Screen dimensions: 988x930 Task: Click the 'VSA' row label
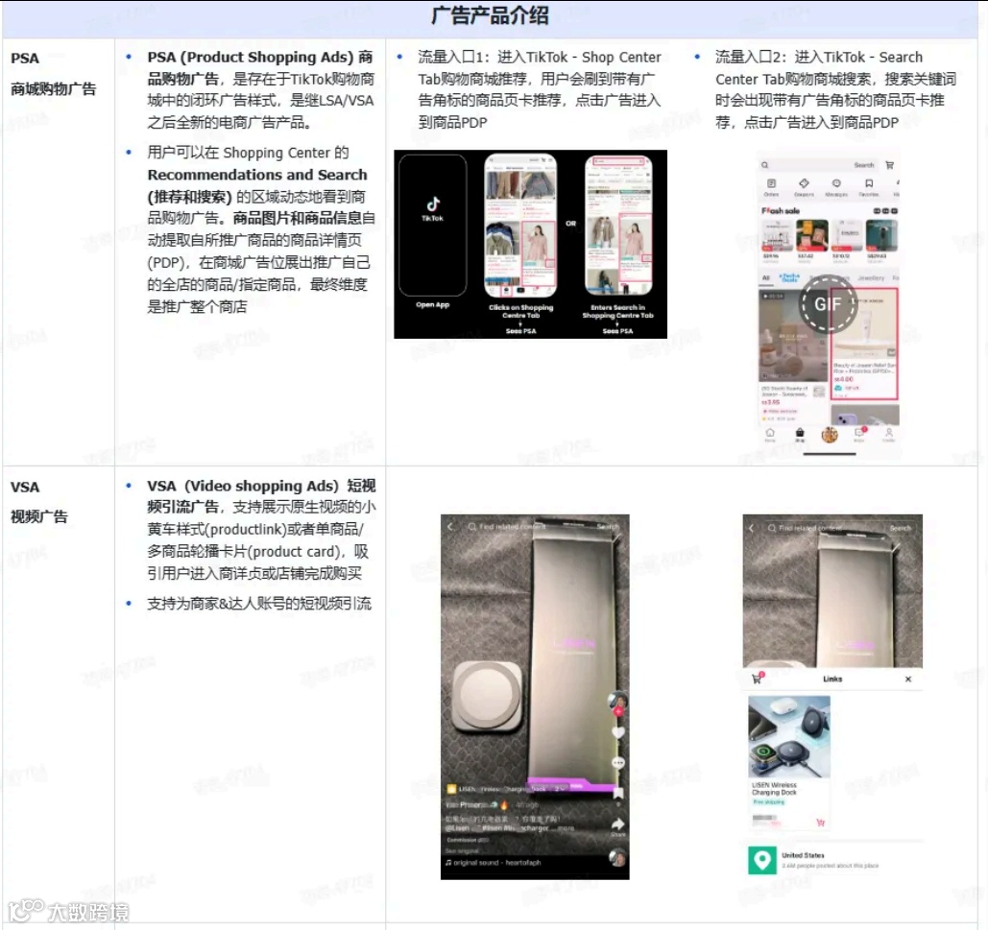[25, 487]
